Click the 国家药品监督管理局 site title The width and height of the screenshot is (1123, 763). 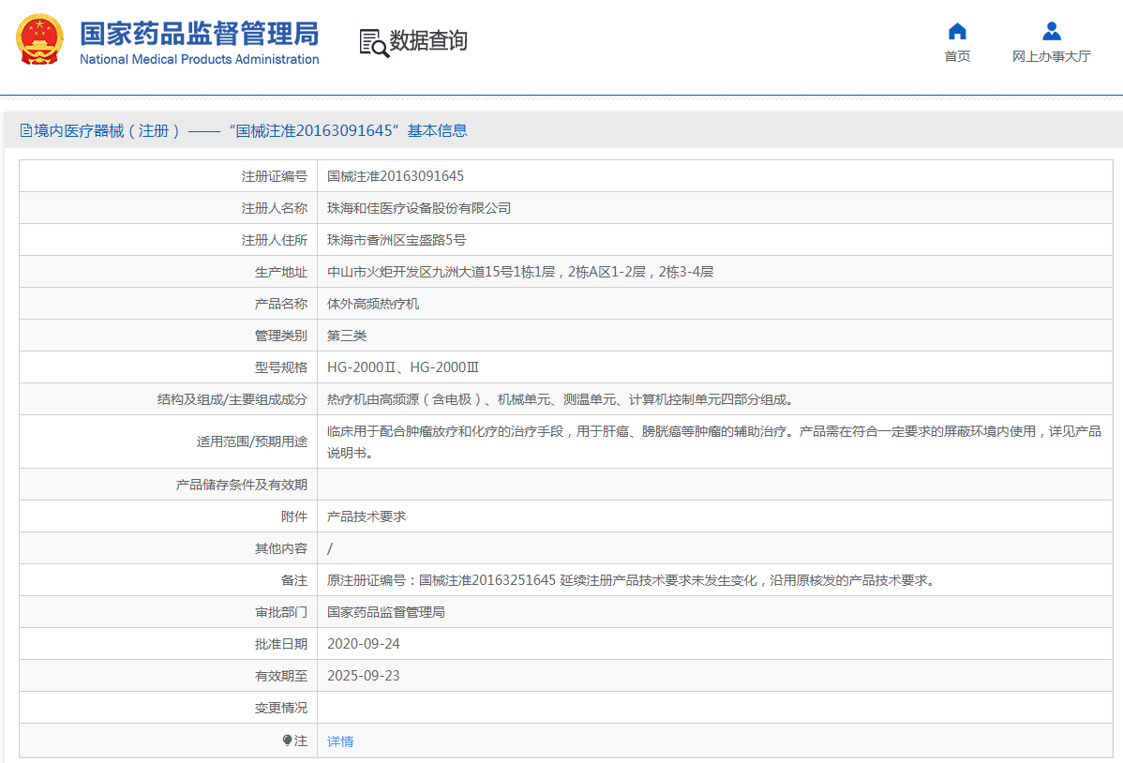(199, 34)
